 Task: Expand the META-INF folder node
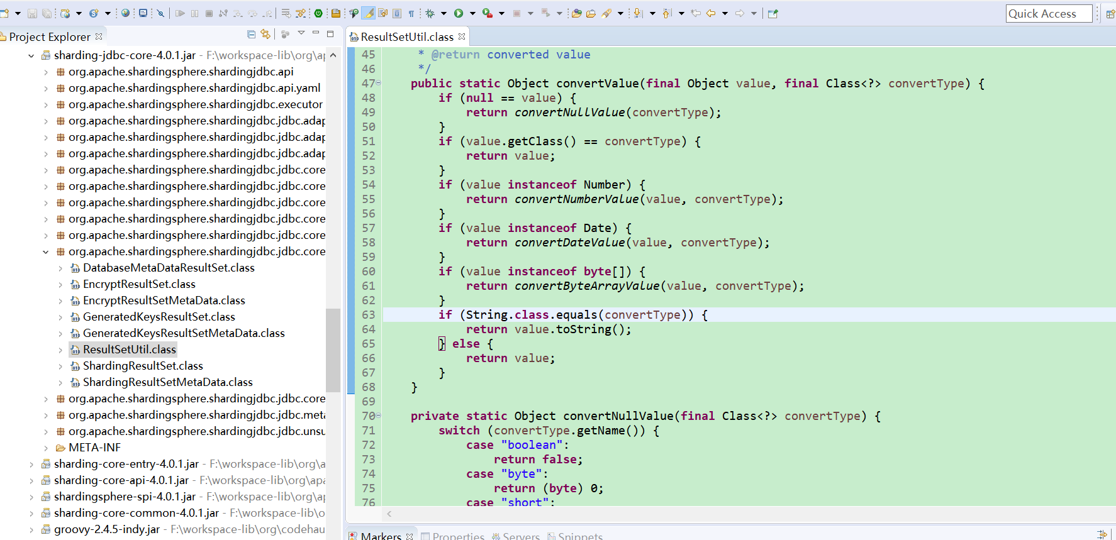46,448
